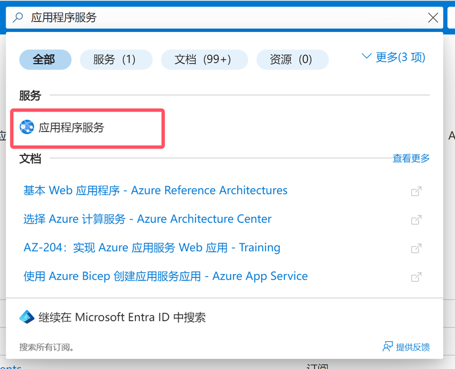
Task: Click external-link icon for AZ-204 row
Action: [x=416, y=248]
